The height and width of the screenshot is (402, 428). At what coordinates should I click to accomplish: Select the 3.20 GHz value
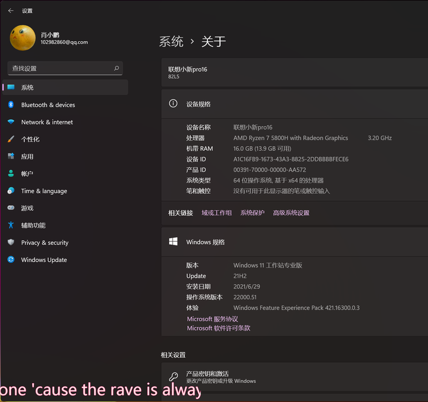tap(380, 138)
